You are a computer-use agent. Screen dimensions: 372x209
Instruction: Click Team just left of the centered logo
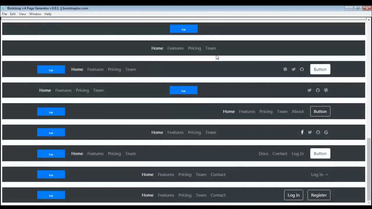coord(99,90)
